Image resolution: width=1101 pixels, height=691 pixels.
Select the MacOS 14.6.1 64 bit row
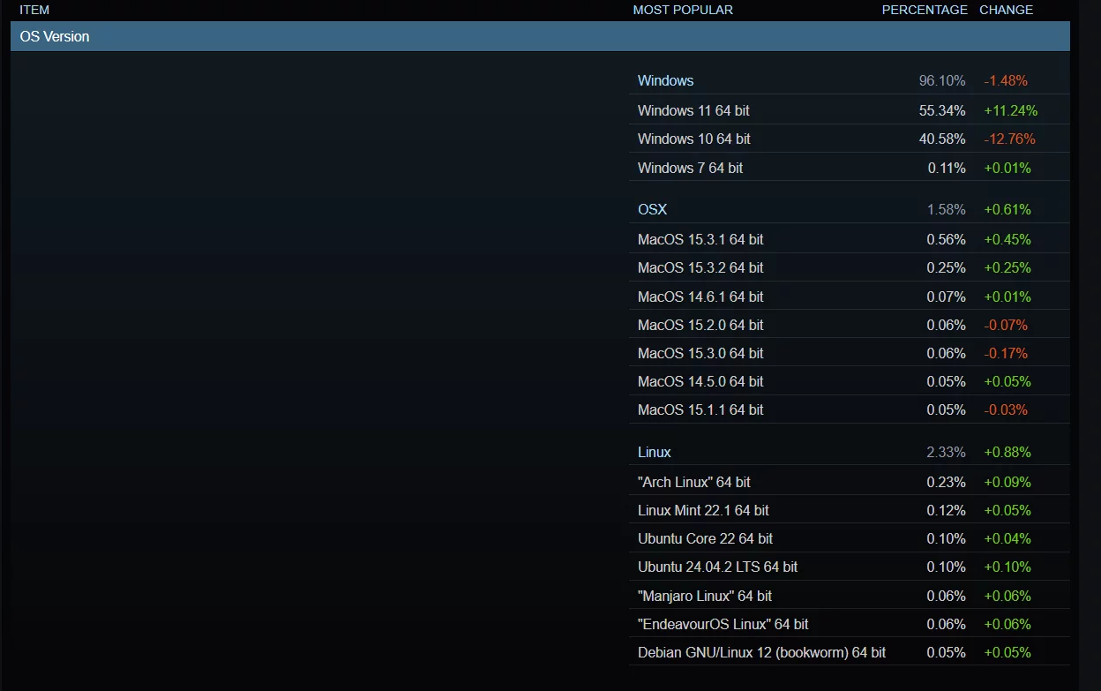pos(850,297)
